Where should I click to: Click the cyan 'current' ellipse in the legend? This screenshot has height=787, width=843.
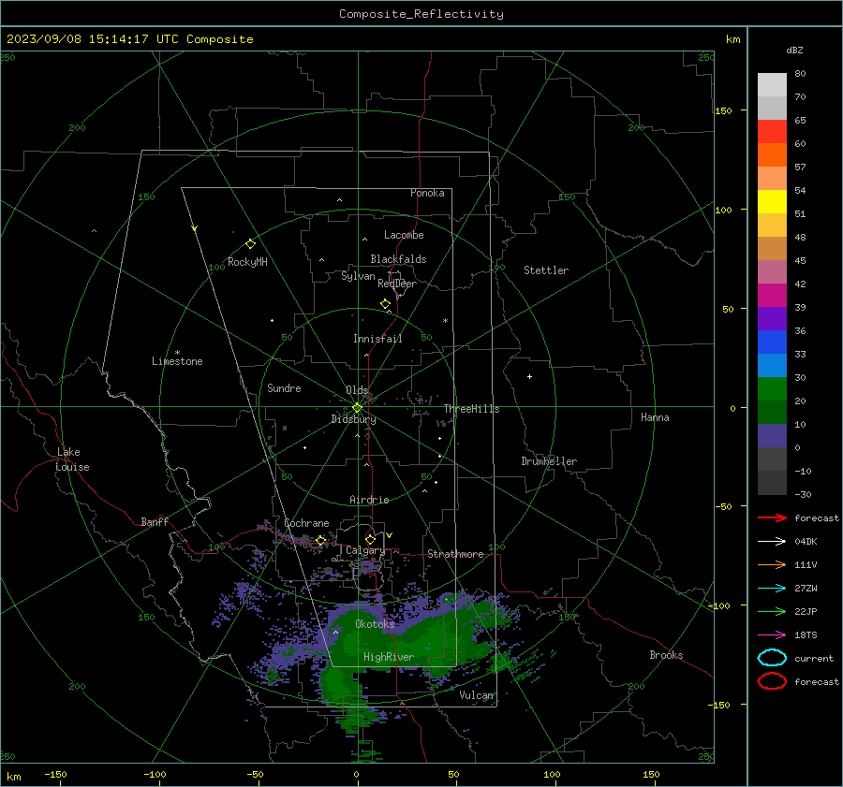772,658
